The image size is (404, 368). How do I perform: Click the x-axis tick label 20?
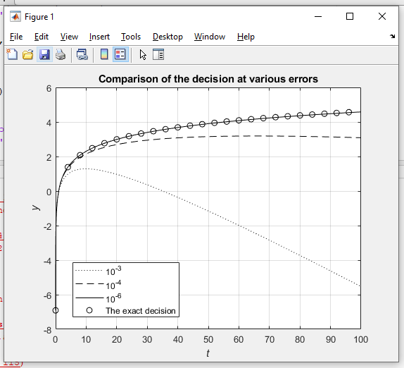(117, 339)
